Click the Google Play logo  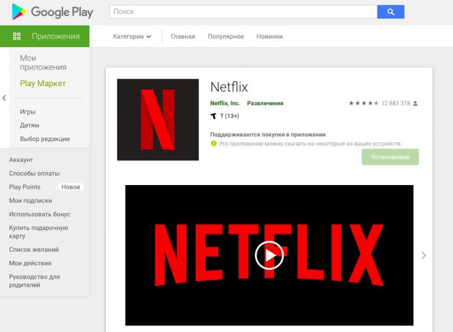52,12
